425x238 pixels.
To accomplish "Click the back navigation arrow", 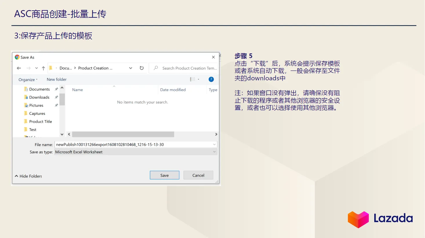I will pyautogui.click(x=19, y=68).
